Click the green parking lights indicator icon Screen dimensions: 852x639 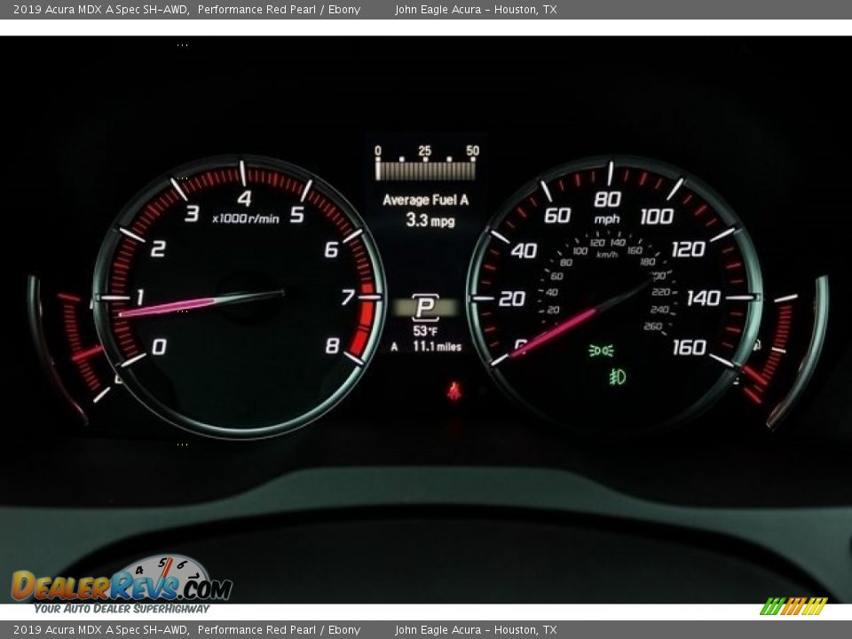pyautogui.click(x=601, y=351)
